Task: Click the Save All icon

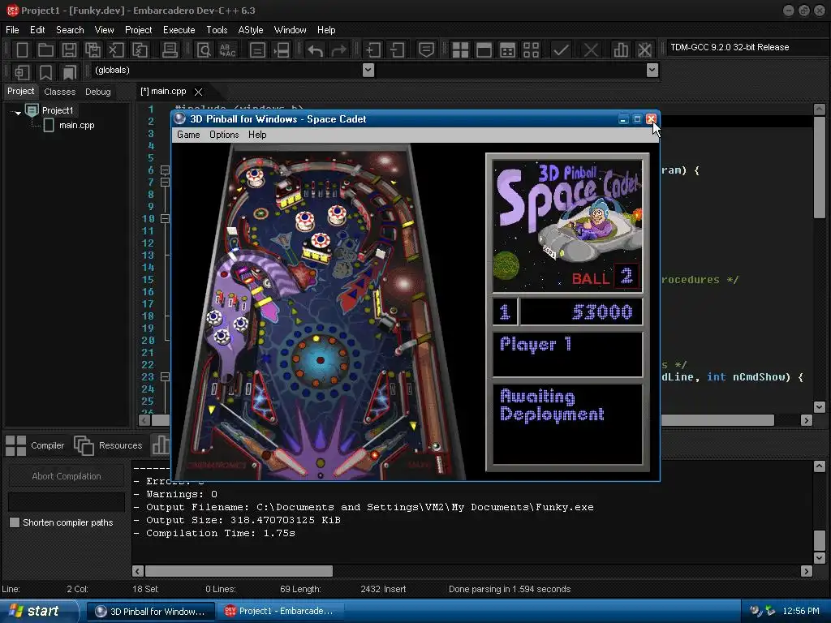Action: (x=93, y=49)
